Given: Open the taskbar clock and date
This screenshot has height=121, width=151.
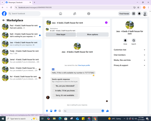Looking at the screenshot, I should [x=141, y=119].
